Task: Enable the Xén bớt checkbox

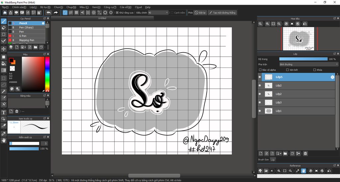Action: 287,70
